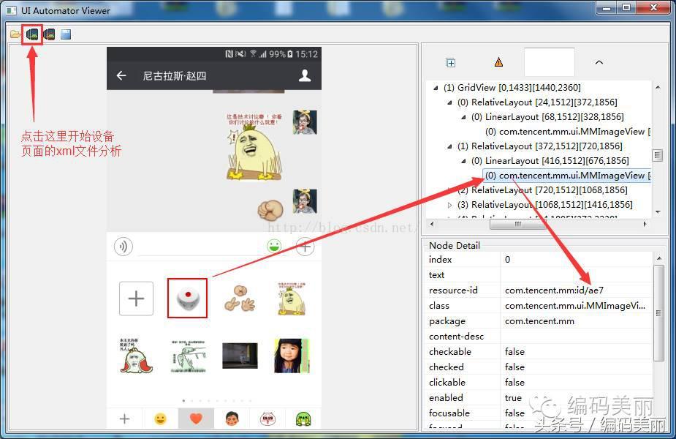The width and height of the screenshot is (676, 439).
Task: Select the heart favorites sticker tab
Action: coord(196,419)
